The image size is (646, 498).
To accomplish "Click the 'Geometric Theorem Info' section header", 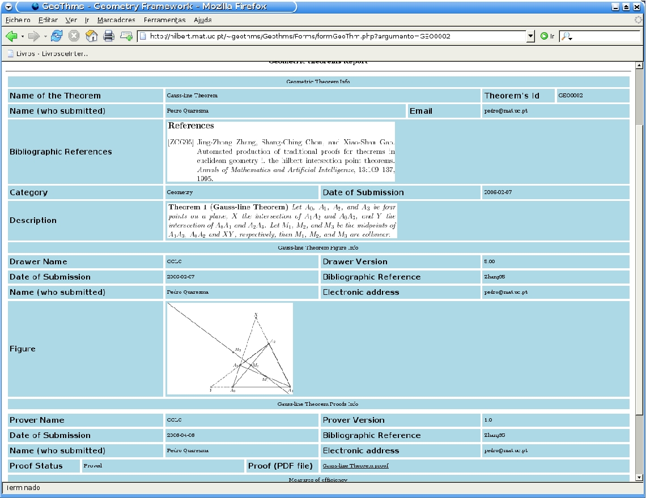I will [318, 81].
